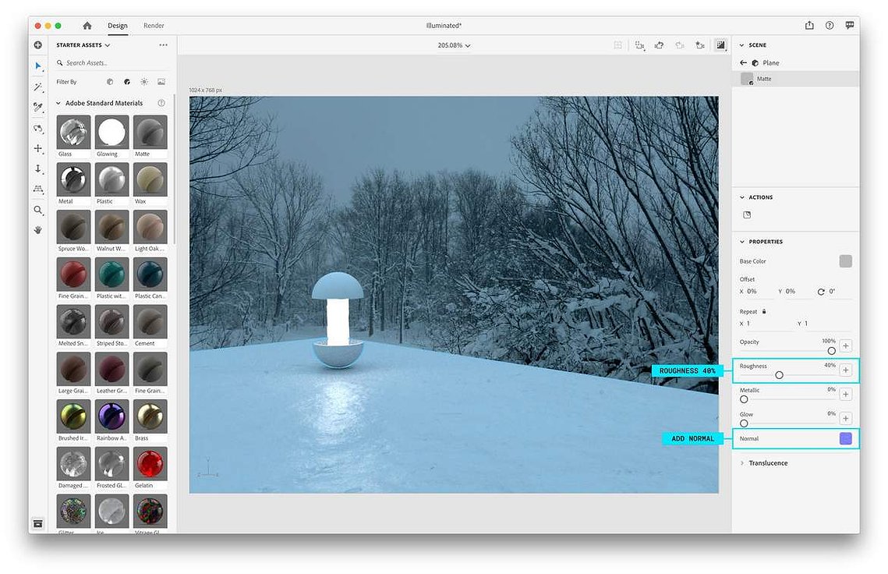The image size is (888, 574).
Task: Click the rotation icon next to 0°
Action: (x=821, y=291)
